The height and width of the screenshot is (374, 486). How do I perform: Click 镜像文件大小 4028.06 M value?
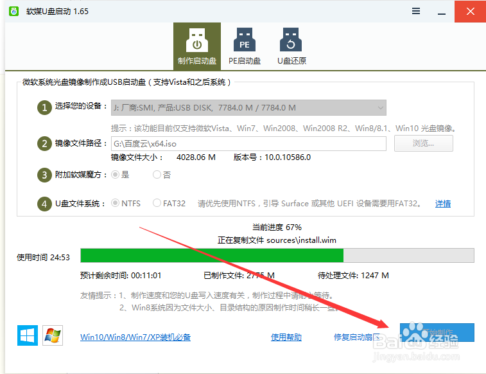pyautogui.click(x=196, y=157)
